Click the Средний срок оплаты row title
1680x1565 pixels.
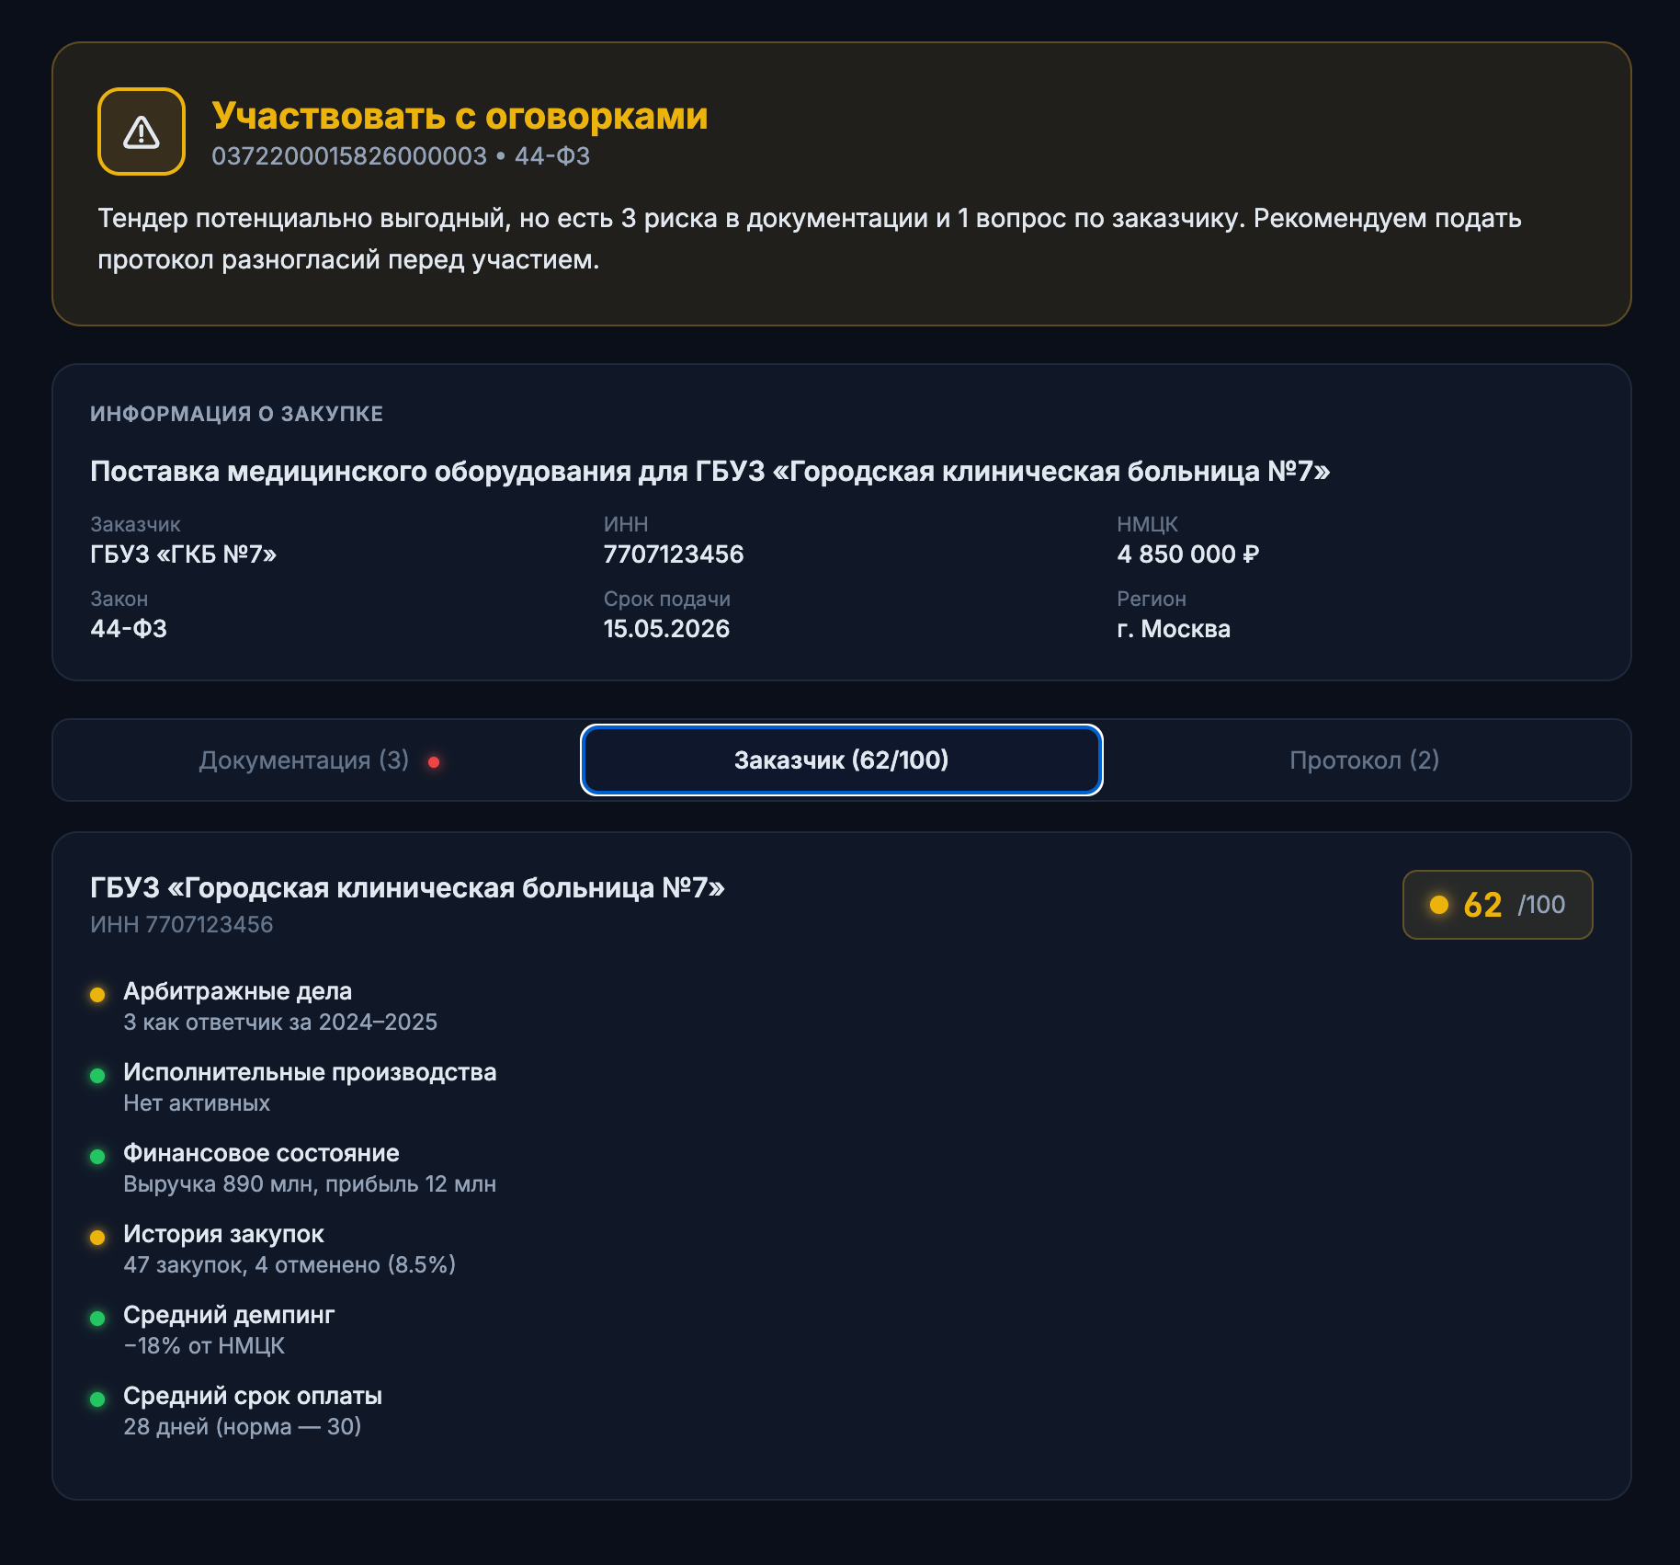coord(253,1396)
